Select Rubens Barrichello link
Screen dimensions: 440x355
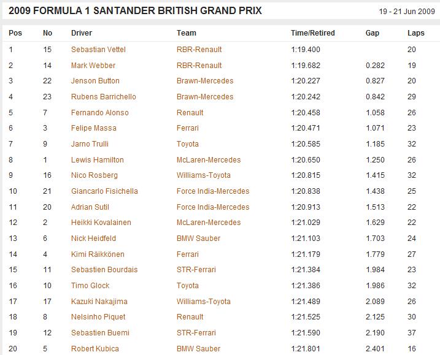tap(104, 97)
